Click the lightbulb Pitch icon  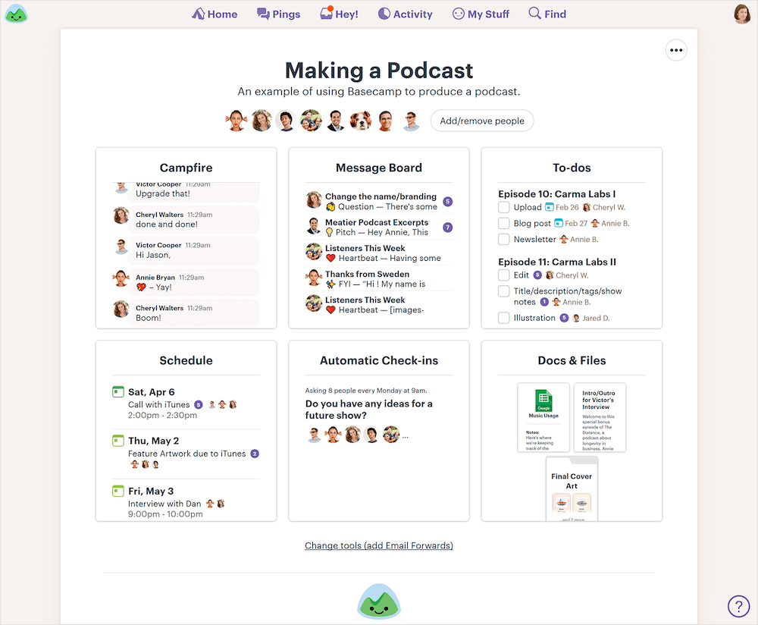pos(329,232)
